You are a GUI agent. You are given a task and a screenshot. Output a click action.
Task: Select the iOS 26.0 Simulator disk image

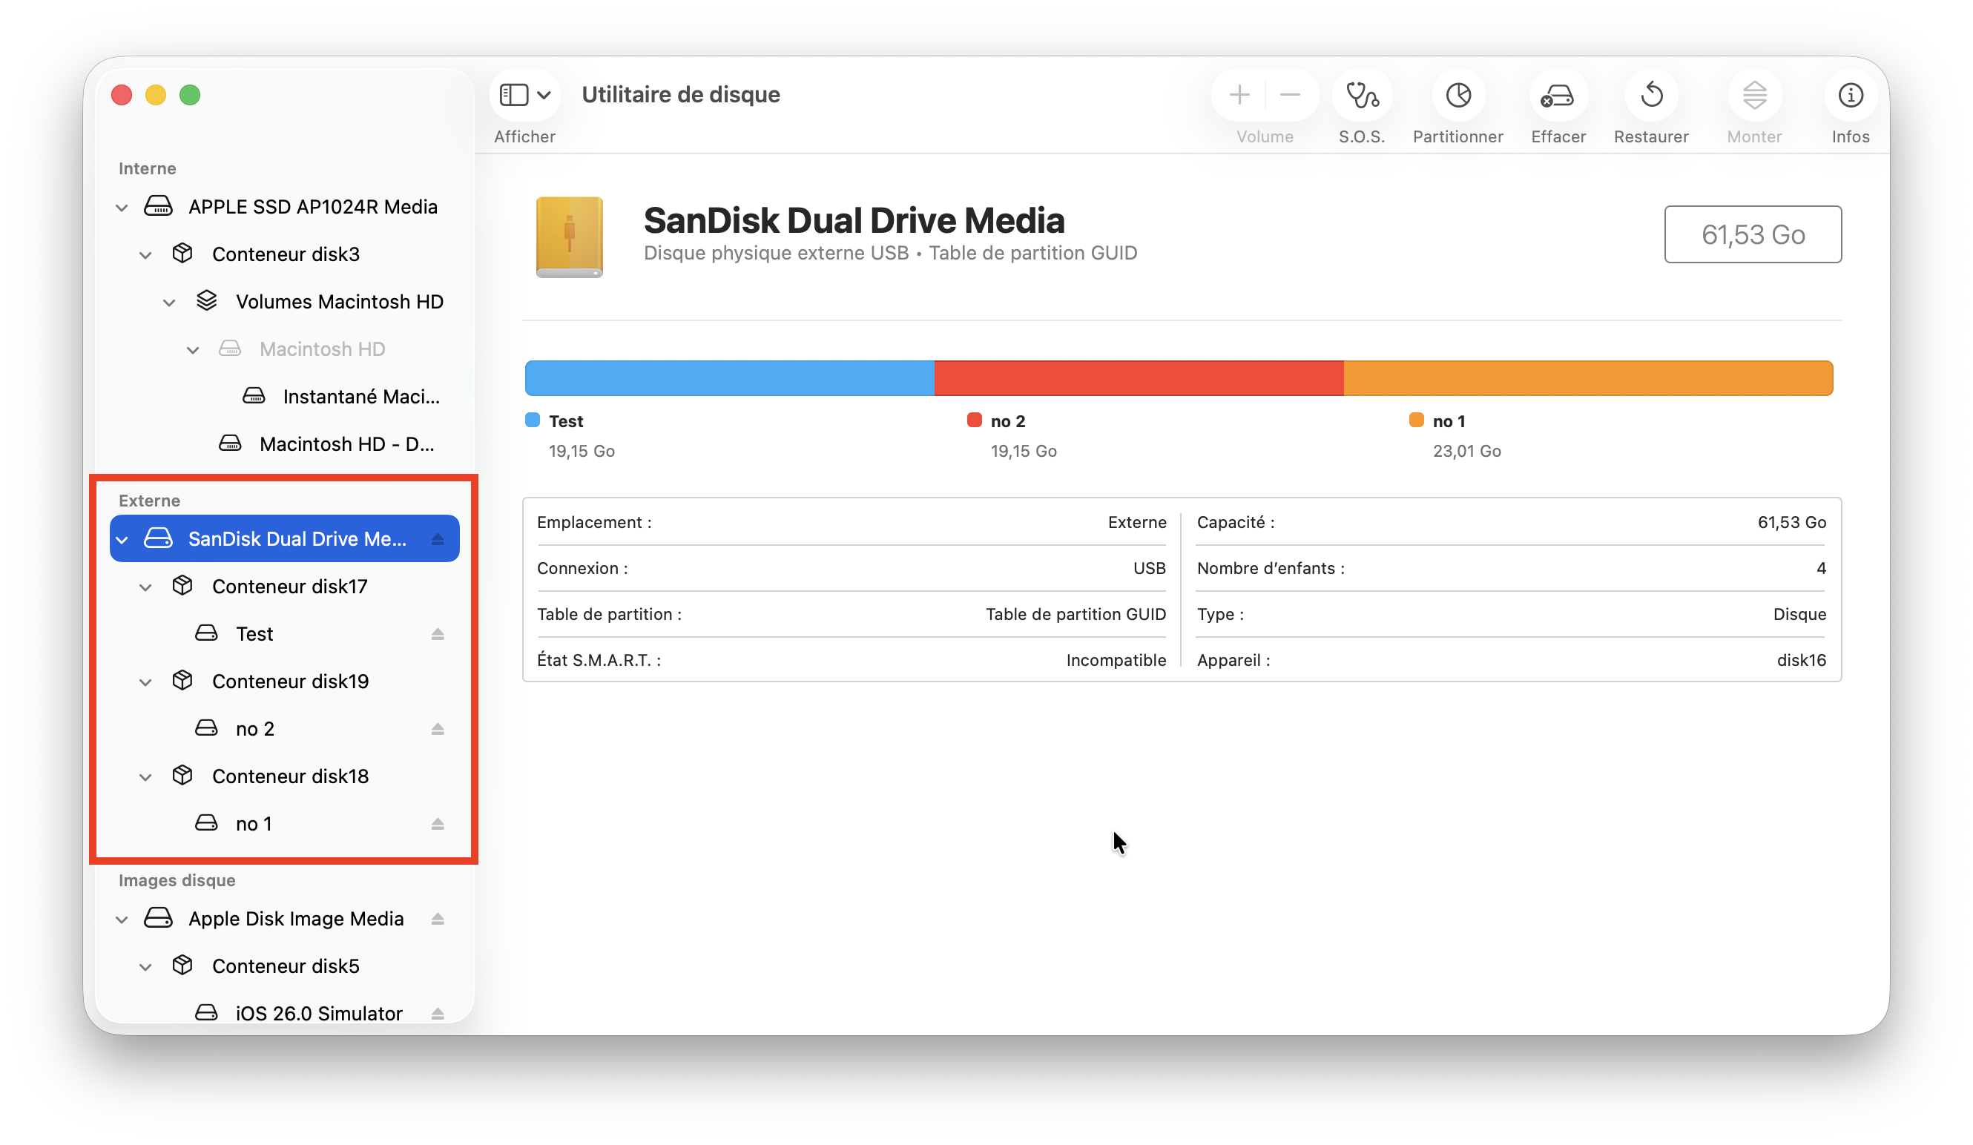318,1013
